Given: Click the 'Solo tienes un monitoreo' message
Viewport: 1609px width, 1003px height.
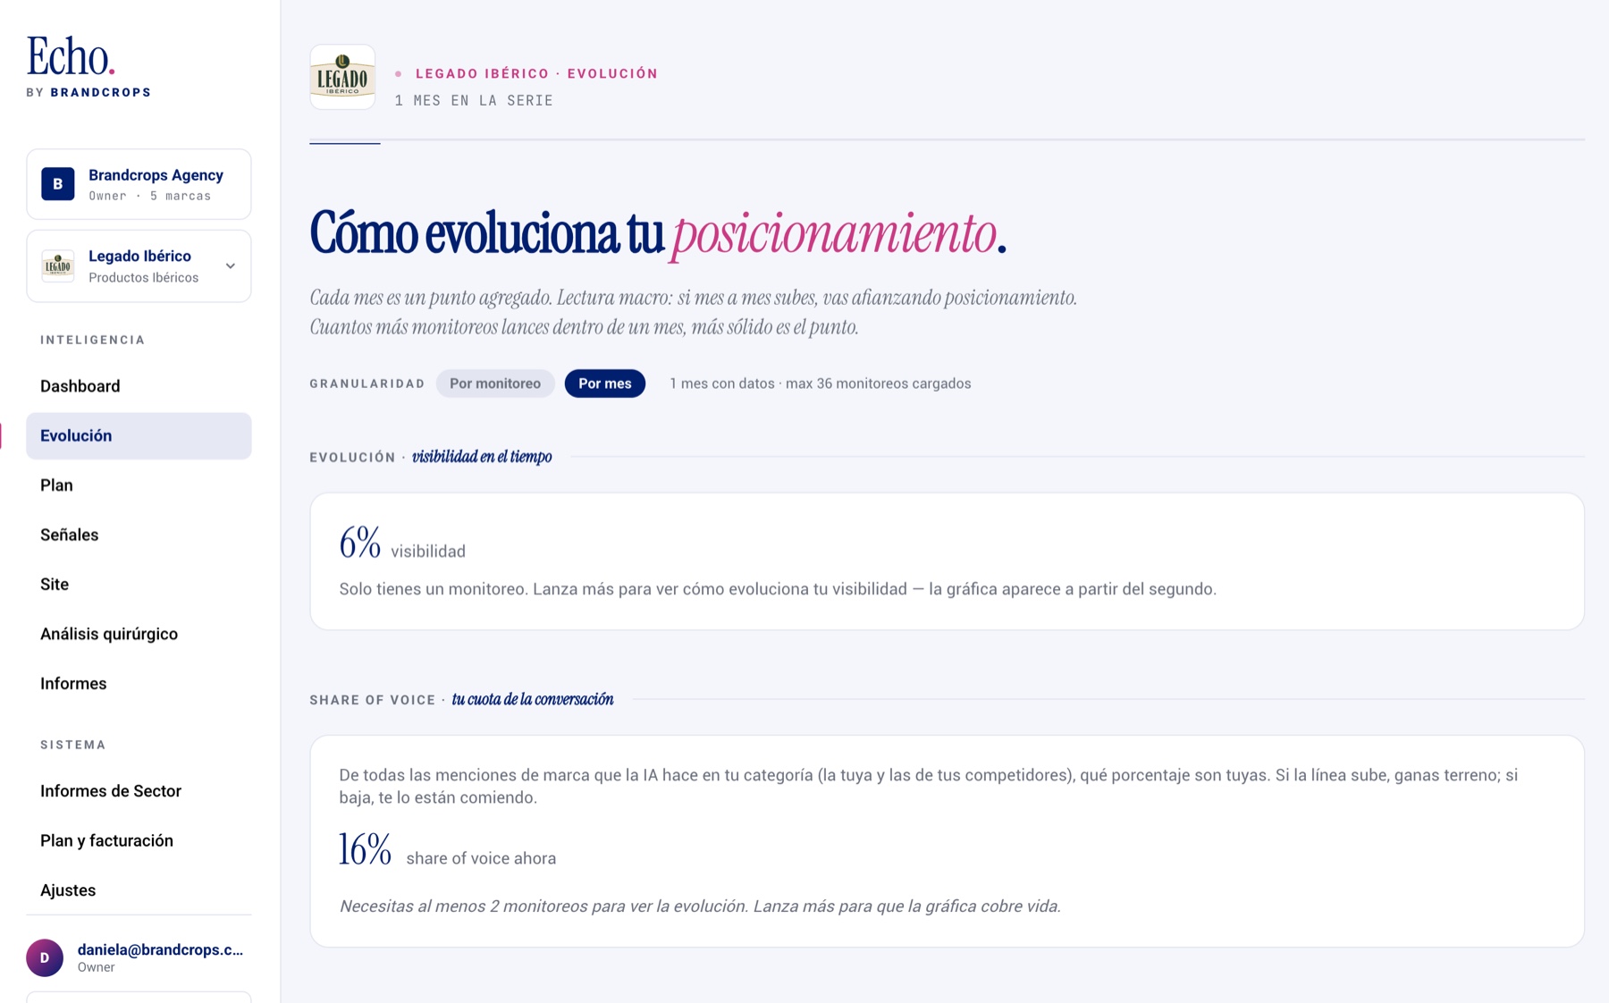Looking at the screenshot, I should click(x=778, y=589).
